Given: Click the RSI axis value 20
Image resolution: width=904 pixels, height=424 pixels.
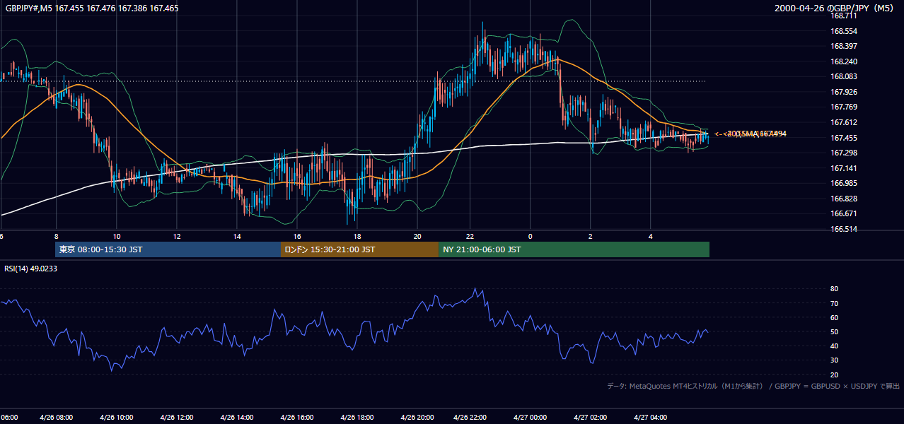Looking at the screenshot, I should click(834, 375).
